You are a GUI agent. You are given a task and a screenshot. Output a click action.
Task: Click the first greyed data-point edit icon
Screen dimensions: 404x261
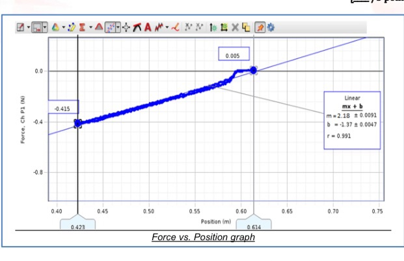pos(189,27)
